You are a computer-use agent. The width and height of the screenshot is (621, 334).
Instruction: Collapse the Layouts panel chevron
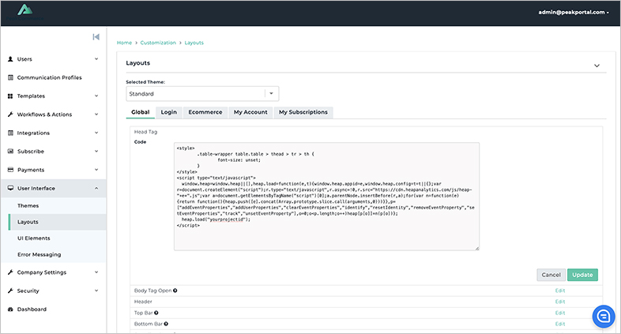click(x=595, y=66)
